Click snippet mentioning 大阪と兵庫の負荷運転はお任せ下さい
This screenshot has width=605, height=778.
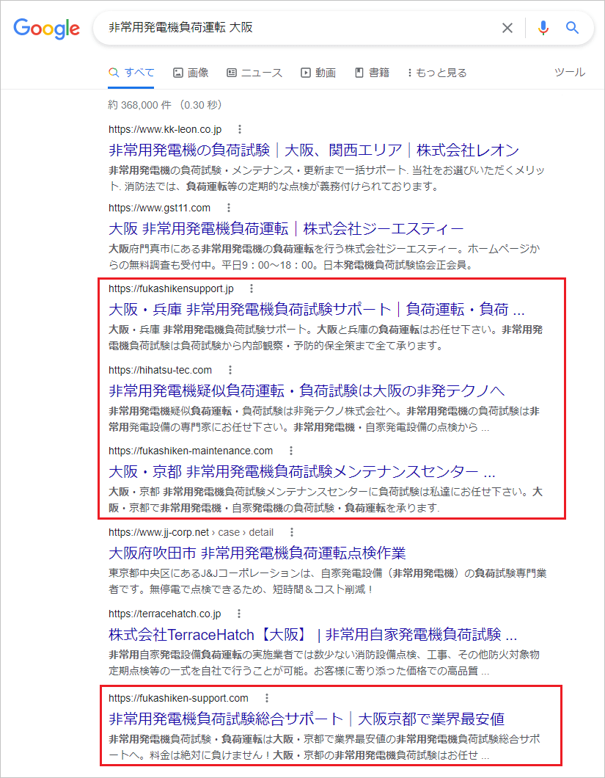pos(326,338)
